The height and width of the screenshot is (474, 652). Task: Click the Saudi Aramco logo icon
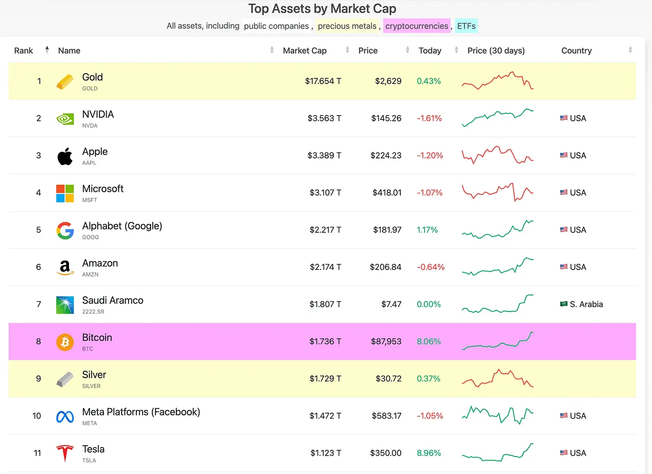click(65, 305)
